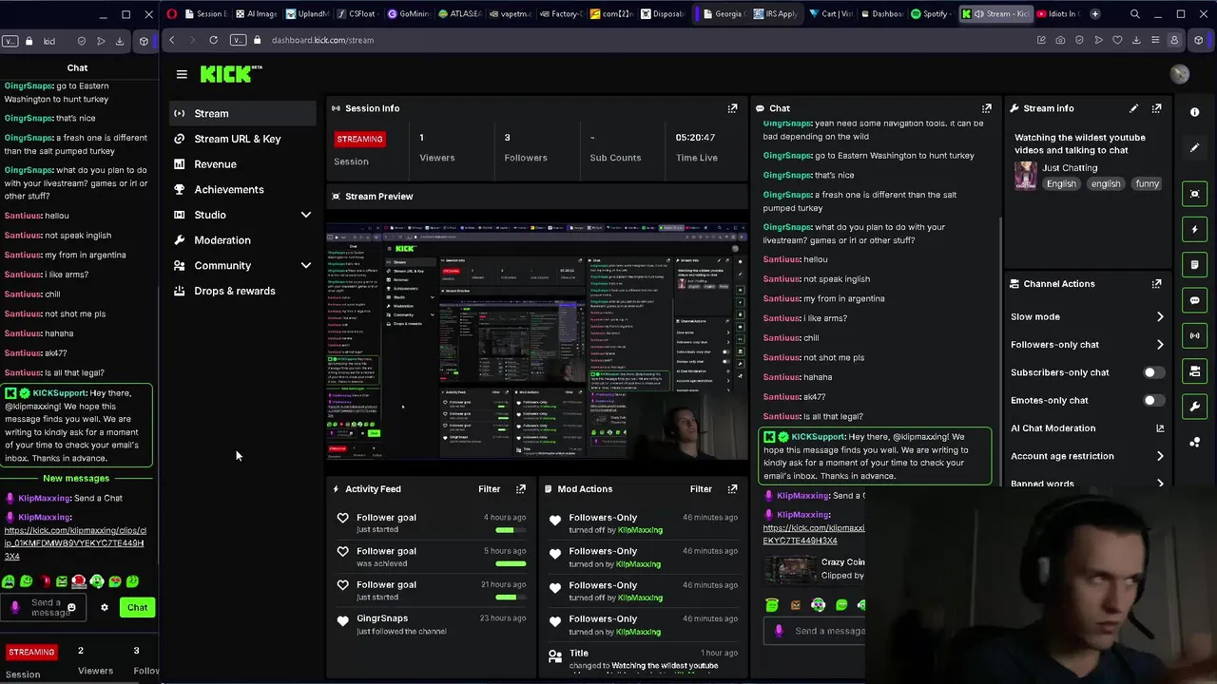Viewport: 1217px width, 684px height.
Task: Pop out the Activity Feed panel
Action: pos(520,489)
